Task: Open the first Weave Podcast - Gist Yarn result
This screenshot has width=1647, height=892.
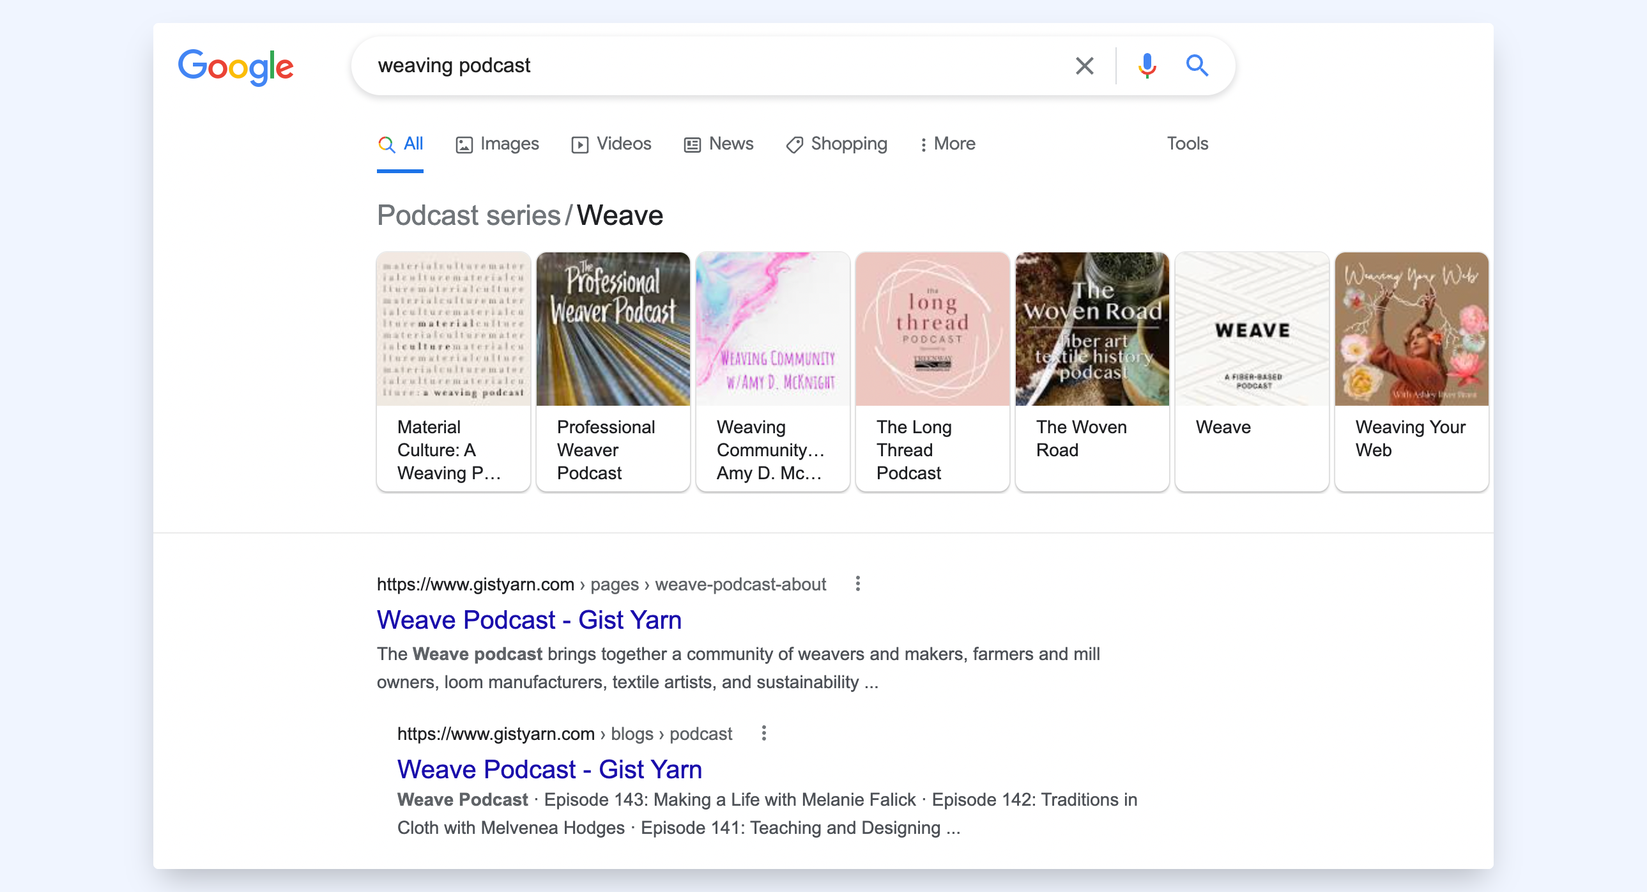Action: click(530, 620)
